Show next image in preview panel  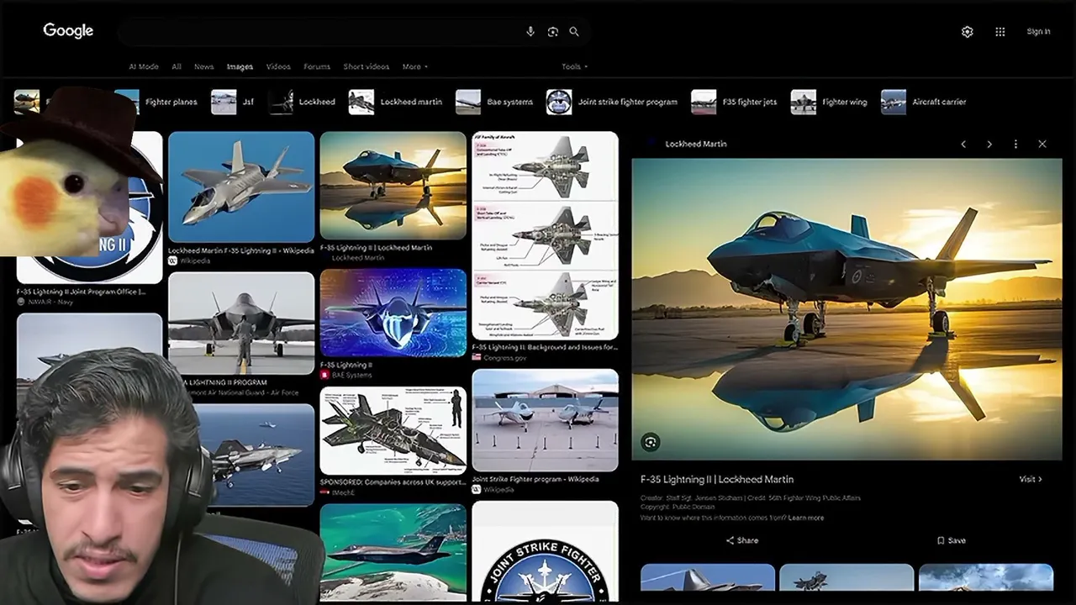(989, 144)
